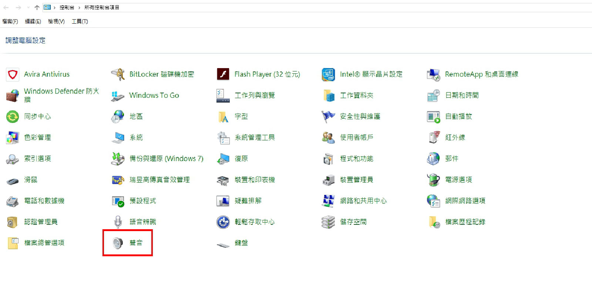Open the 編輯(E) menu
Image resolution: width=592 pixels, height=307 pixels.
click(x=33, y=21)
